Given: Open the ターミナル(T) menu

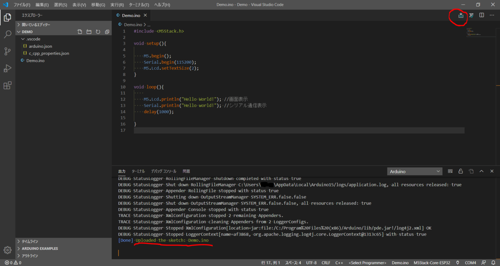Looking at the screenshot, I should point(139,5).
